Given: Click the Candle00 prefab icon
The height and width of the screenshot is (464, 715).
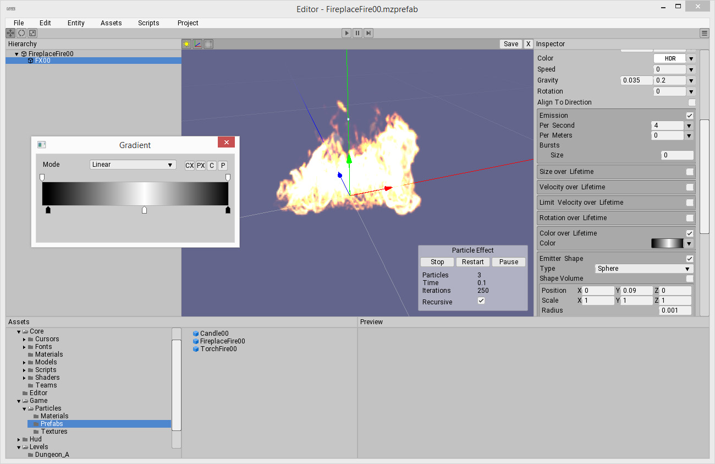Looking at the screenshot, I should [196, 334].
